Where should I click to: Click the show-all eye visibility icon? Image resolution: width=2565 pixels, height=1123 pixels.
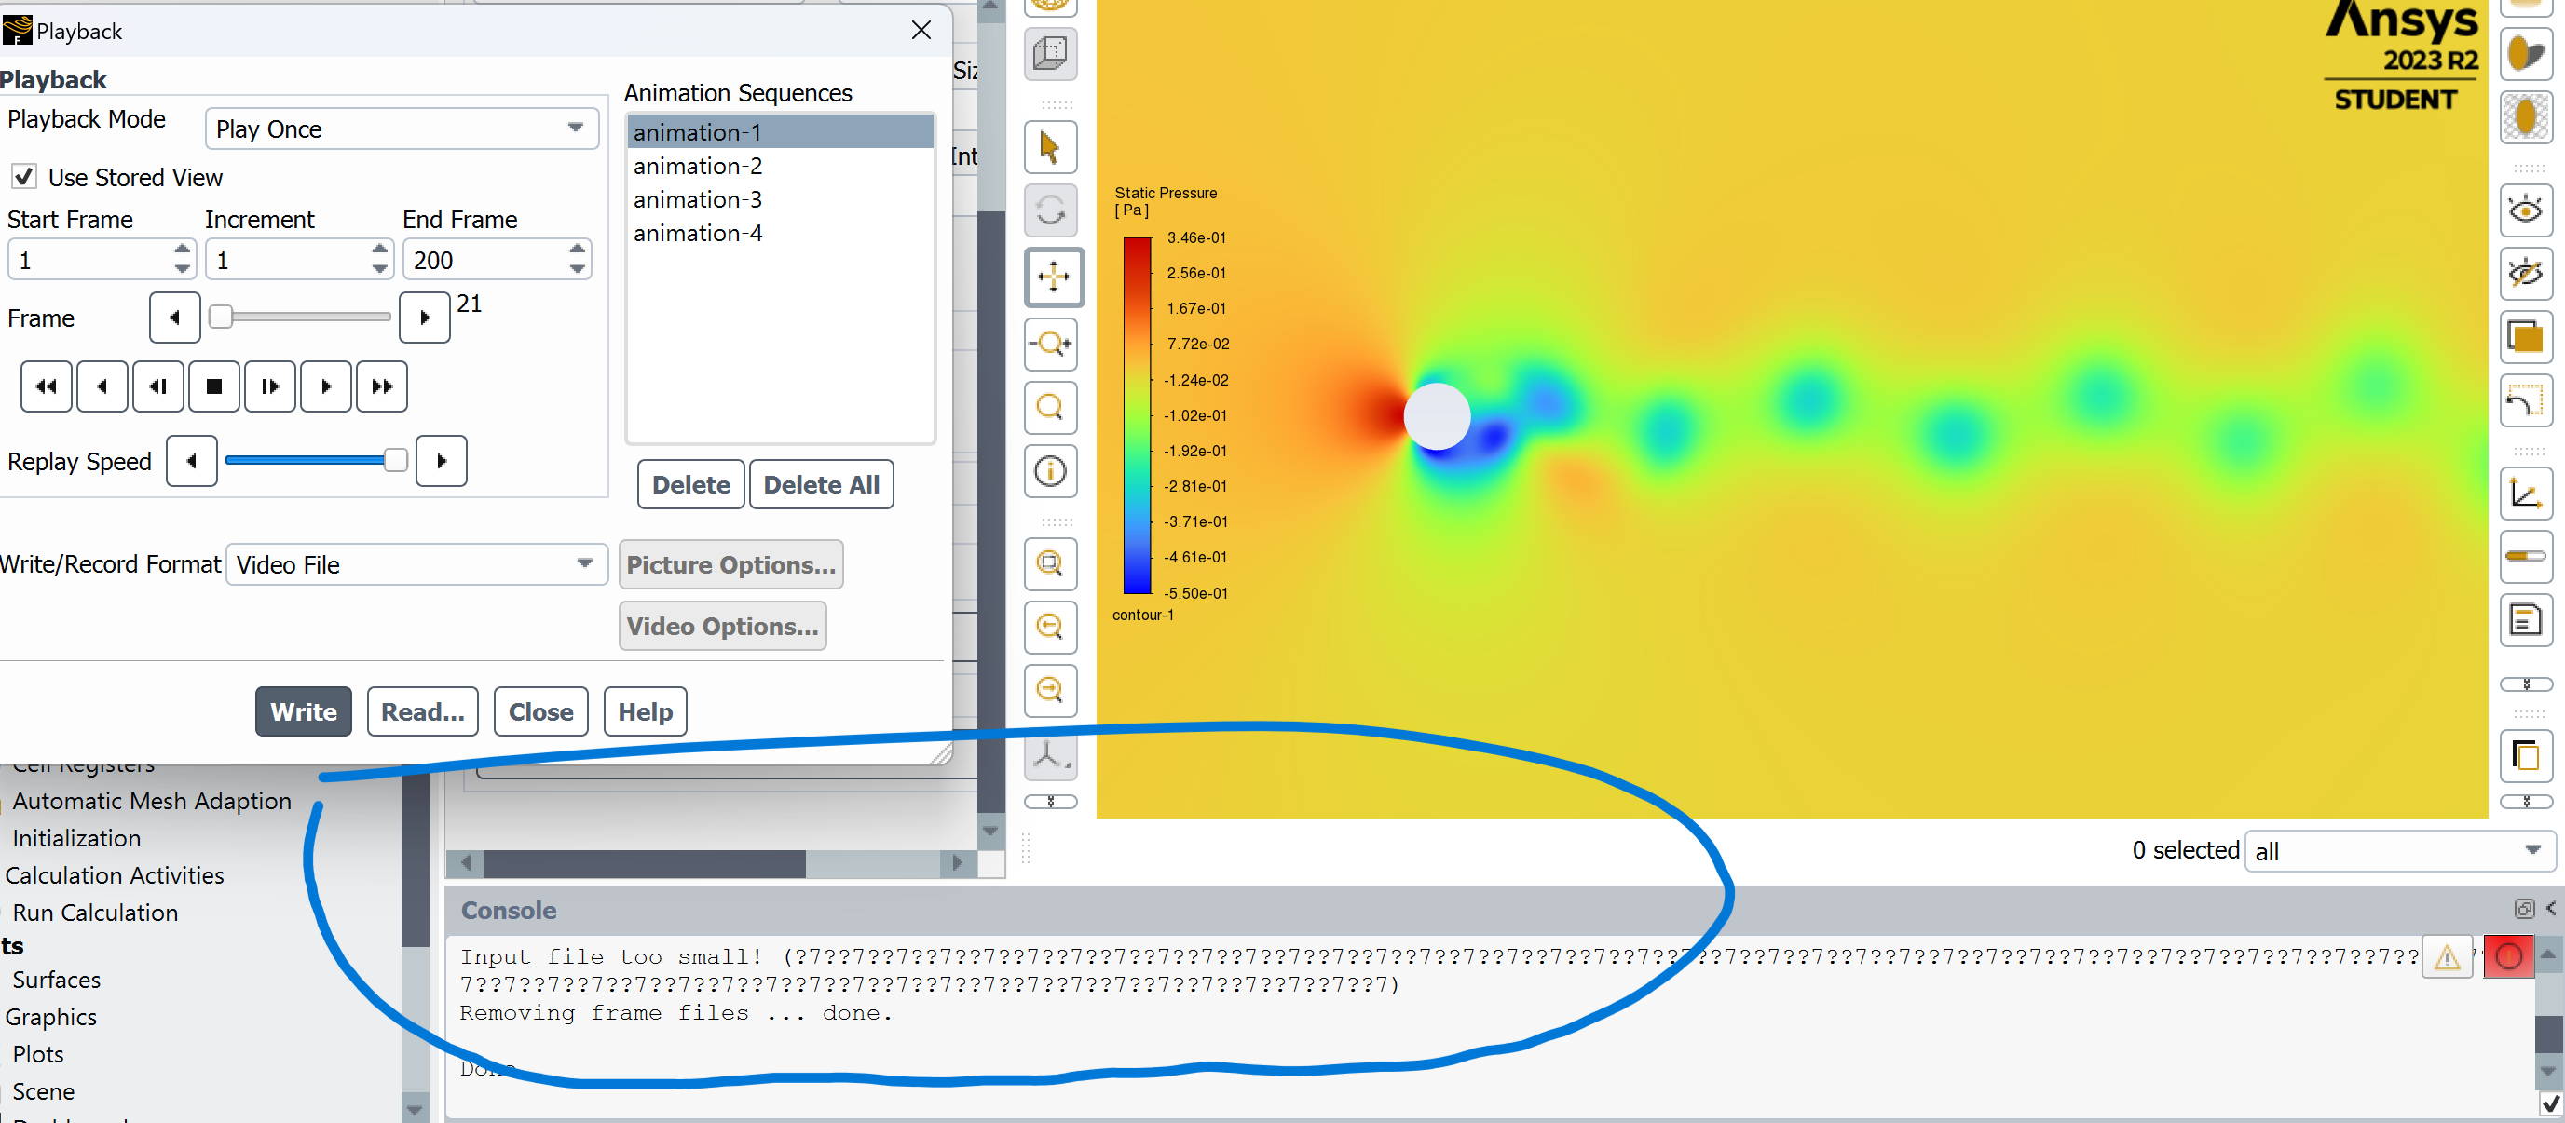coord(2524,210)
